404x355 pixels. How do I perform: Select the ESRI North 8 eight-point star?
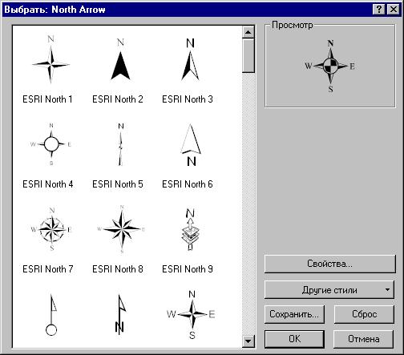[x=122, y=229]
